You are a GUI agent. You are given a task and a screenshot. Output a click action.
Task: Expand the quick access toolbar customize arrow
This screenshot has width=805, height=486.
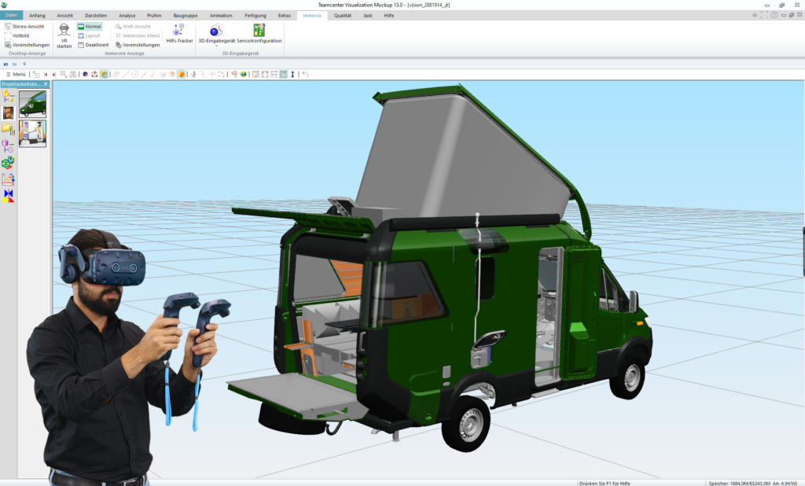(24, 64)
